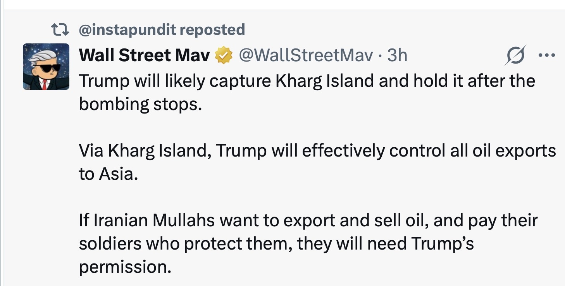The height and width of the screenshot is (286, 565).
Task: Click the Grok slash-circle icon
Action: click(516, 56)
